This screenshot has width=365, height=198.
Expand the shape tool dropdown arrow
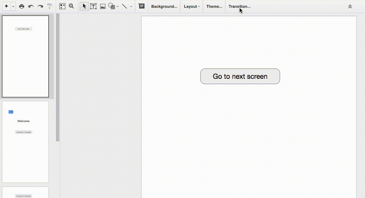coord(118,6)
